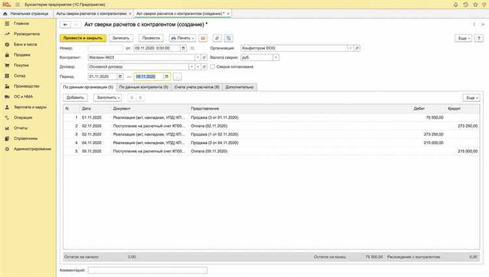Open calendar for period end date

(x=166, y=77)
